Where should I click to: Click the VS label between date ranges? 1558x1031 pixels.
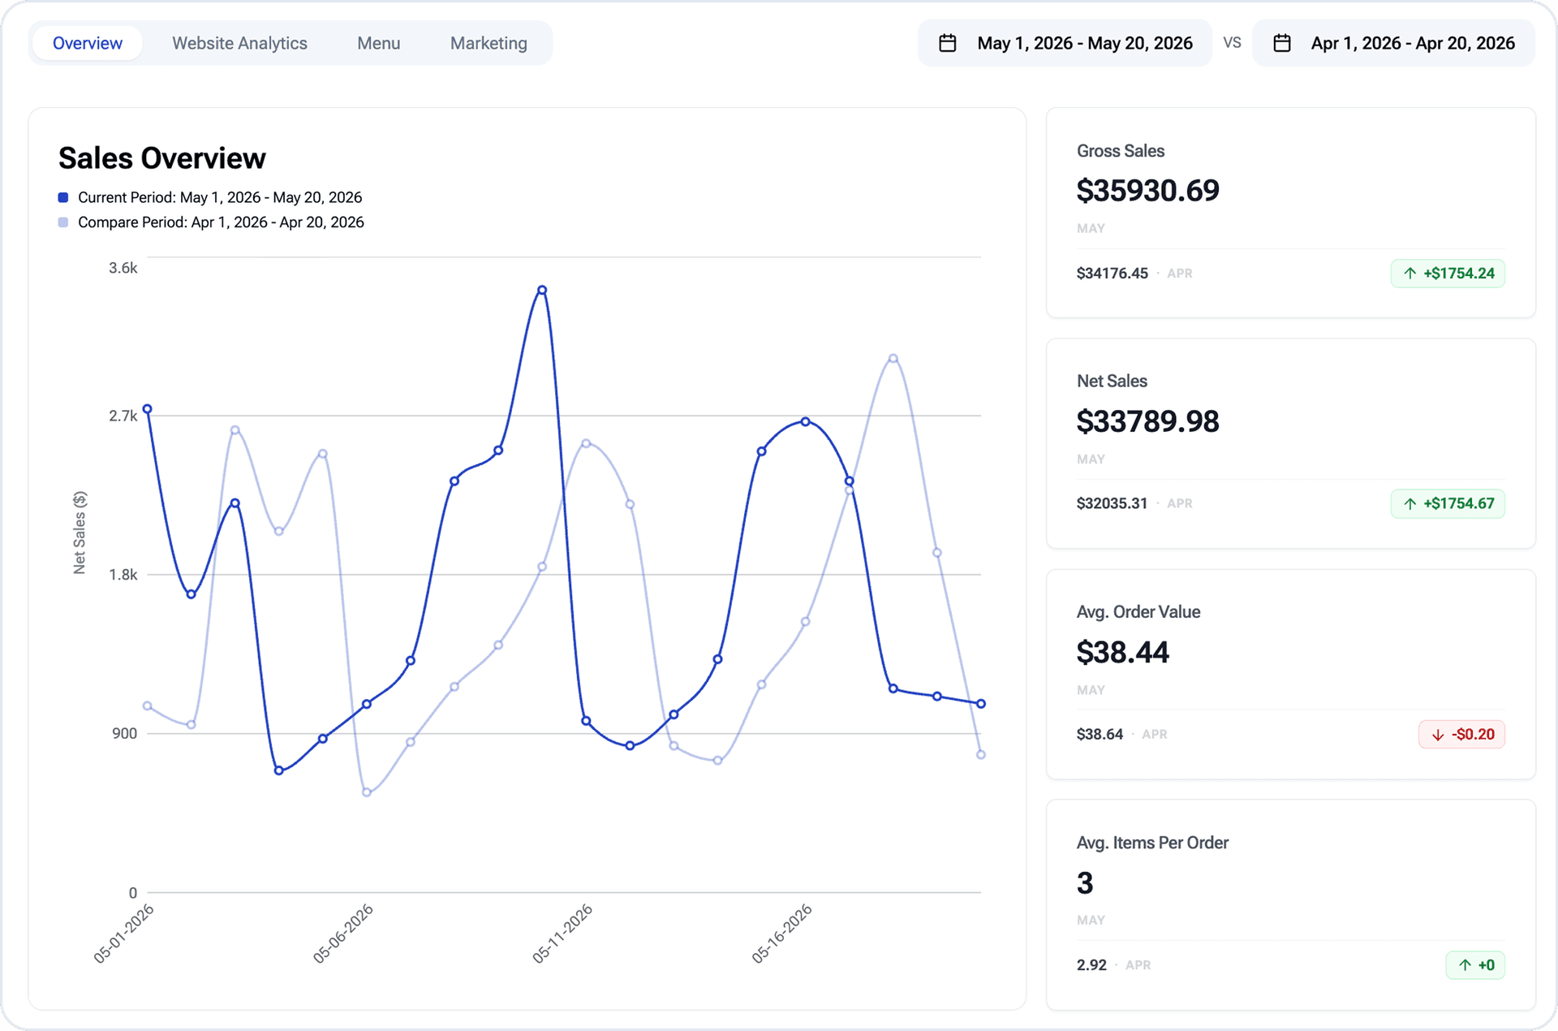tap(1232, 43)
